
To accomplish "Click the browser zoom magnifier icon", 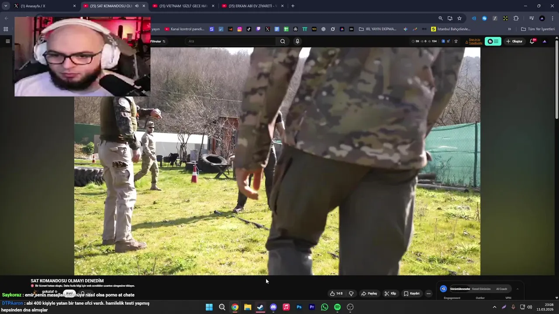I will pos(441,18).
